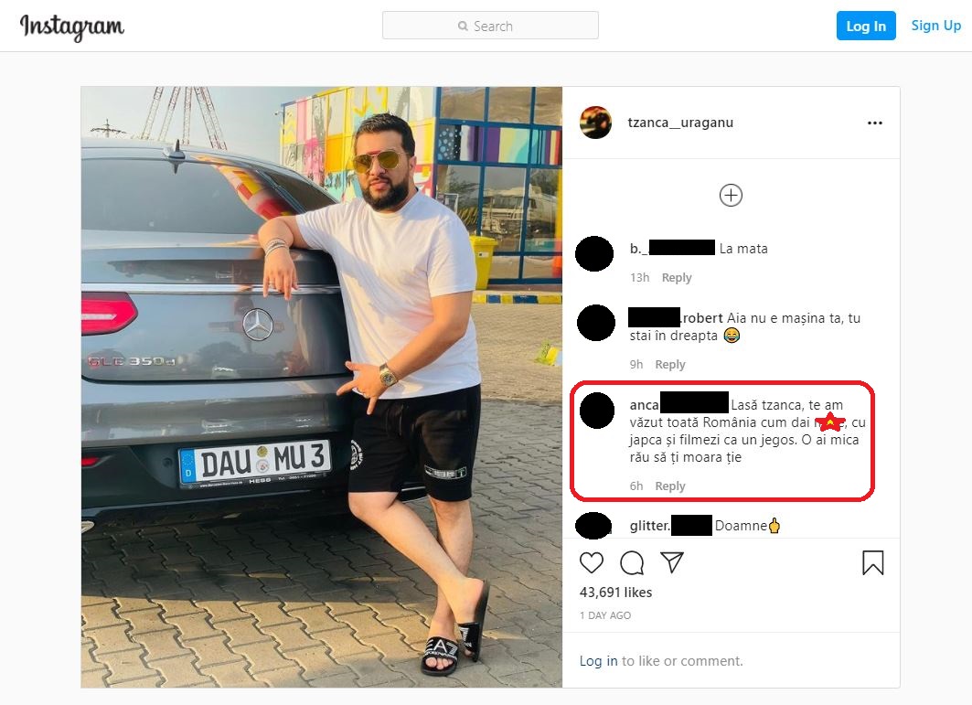Screen dimensions: 972x705
Task: Open the three-dot more options menu
Action: tap(875, 123)
